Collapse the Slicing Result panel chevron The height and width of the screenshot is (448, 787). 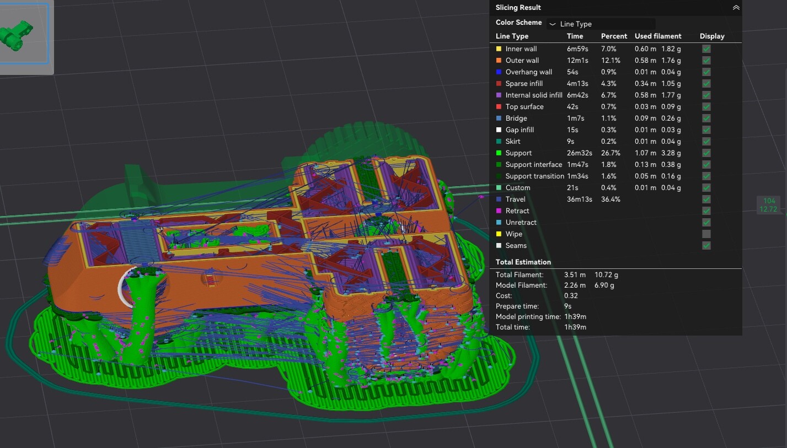(x=736, y=8)
